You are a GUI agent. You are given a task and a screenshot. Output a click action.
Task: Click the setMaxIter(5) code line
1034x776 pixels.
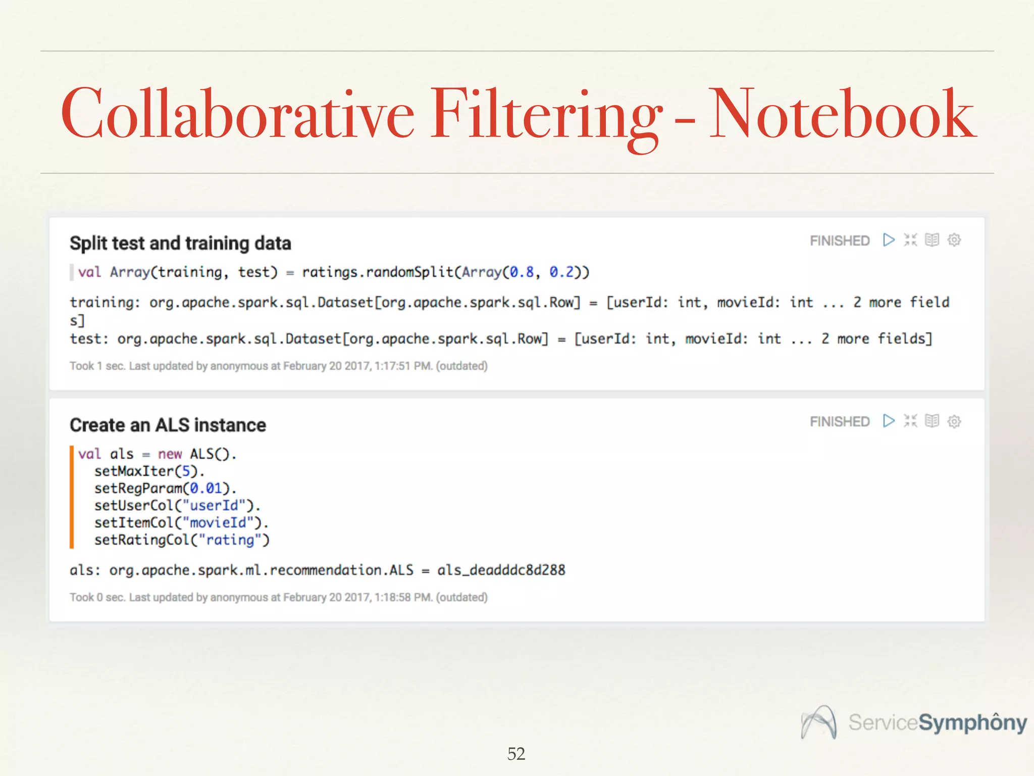149,471
